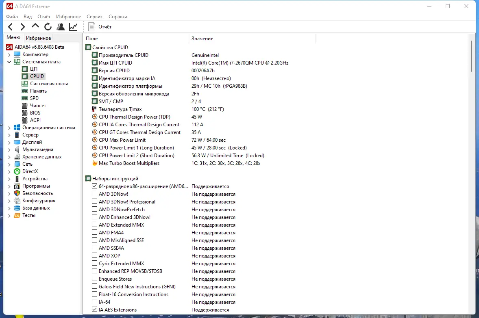Click the База данных database icon
Image resolution: width=479 pixels, height=318 pixels.
pos(17,208)
